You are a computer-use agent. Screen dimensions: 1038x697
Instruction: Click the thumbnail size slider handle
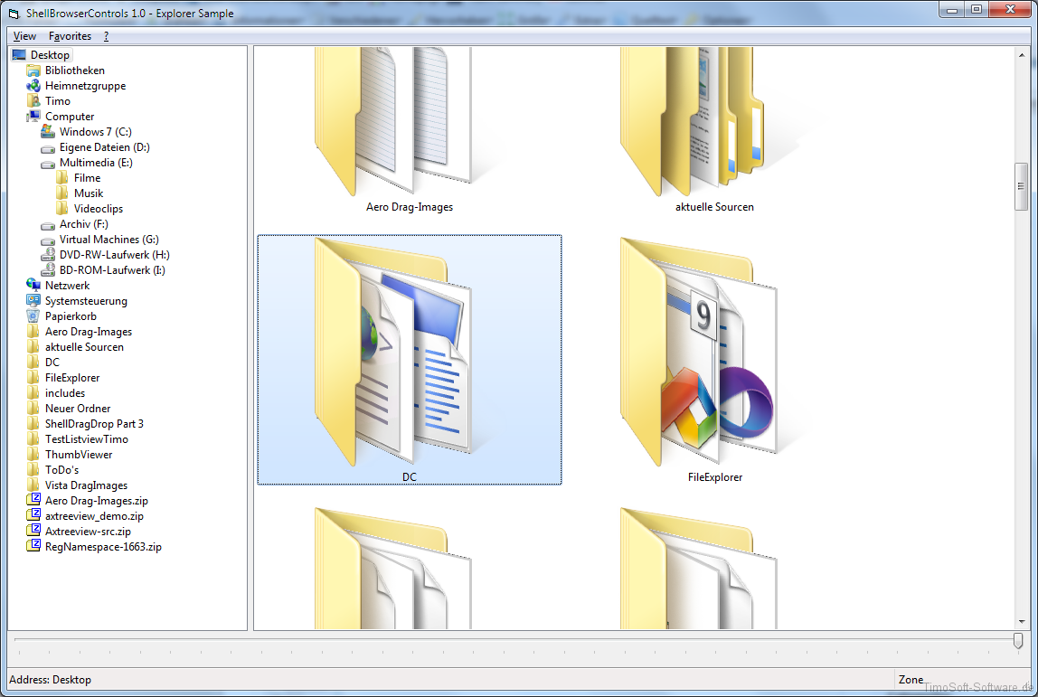pyautogui.click(x=1018, y=640)
